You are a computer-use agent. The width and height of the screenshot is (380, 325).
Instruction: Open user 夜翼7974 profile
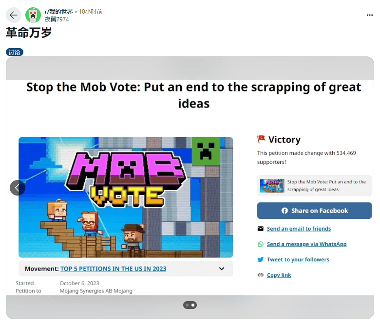(x=57, y=19)
